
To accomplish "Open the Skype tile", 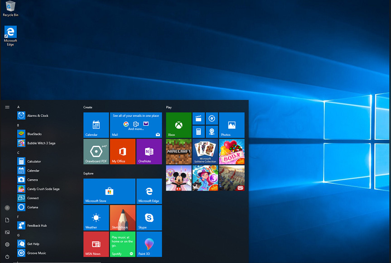I will tap(149, 218).
